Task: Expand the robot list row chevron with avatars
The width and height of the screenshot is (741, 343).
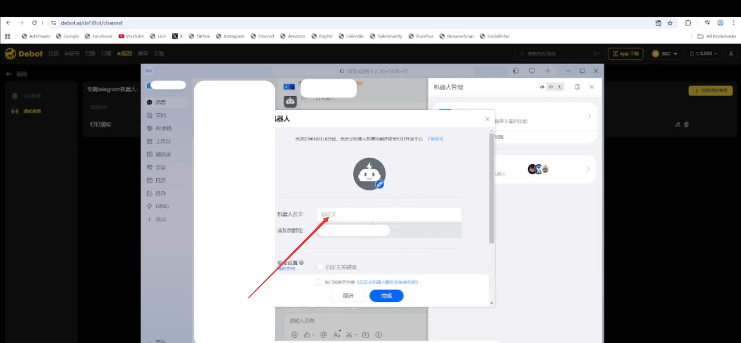Action: [588, 169]
